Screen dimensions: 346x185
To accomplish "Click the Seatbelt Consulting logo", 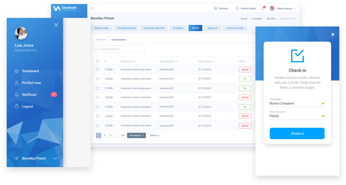I will [x=65, y=8].
